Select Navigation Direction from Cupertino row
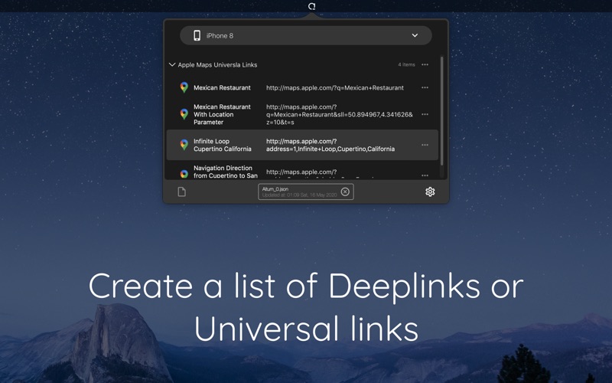The image size is (612, 383). [302, 172]
